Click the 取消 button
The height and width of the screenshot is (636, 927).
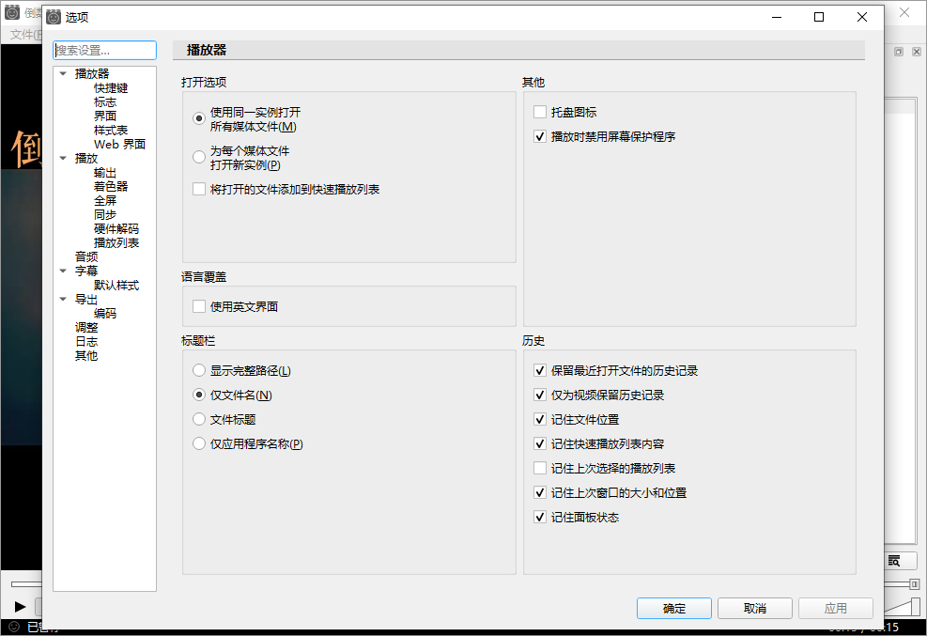(x=755, y=608)
